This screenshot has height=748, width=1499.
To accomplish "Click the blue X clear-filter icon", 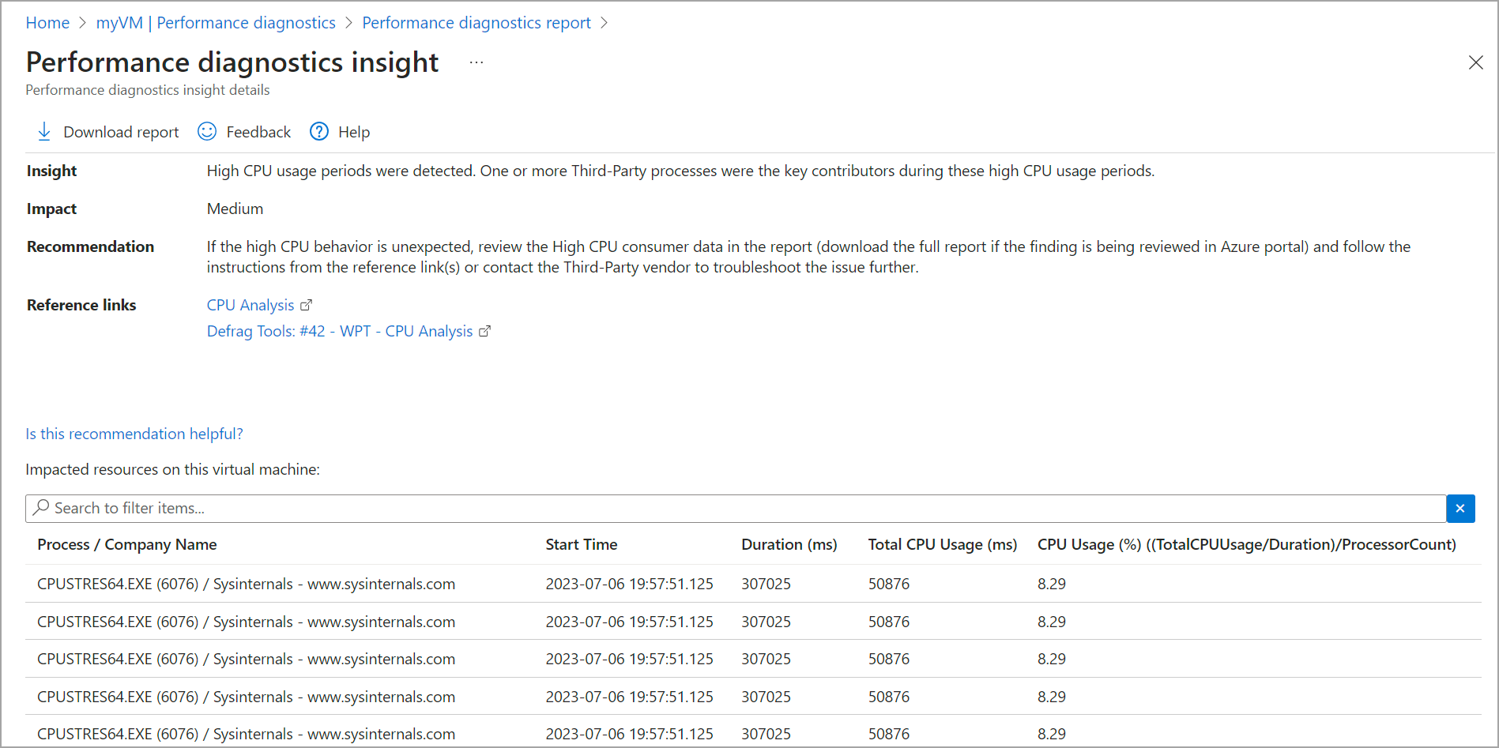I will [x=1459, y=508].
